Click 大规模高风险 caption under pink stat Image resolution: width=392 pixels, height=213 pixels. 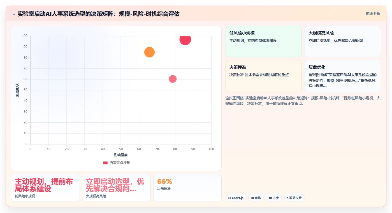tap(96, 196)
